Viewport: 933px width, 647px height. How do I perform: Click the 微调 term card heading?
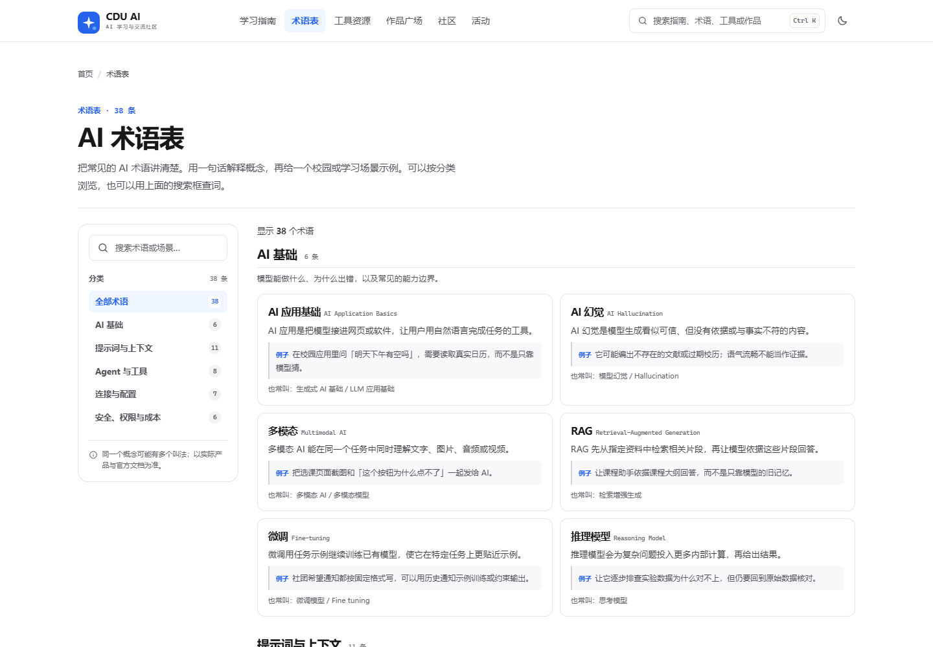(x=278, y=537)
